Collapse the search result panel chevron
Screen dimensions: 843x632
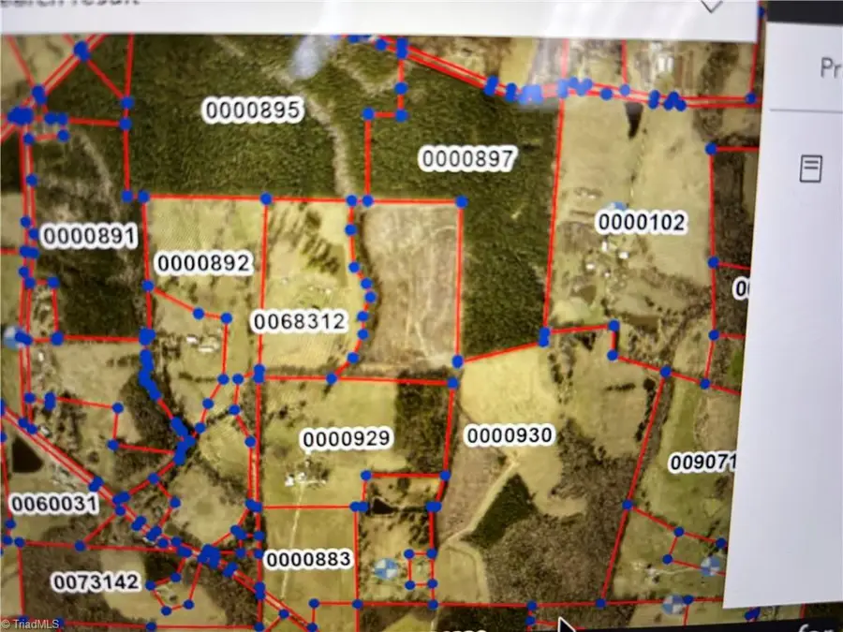[711, 6]
